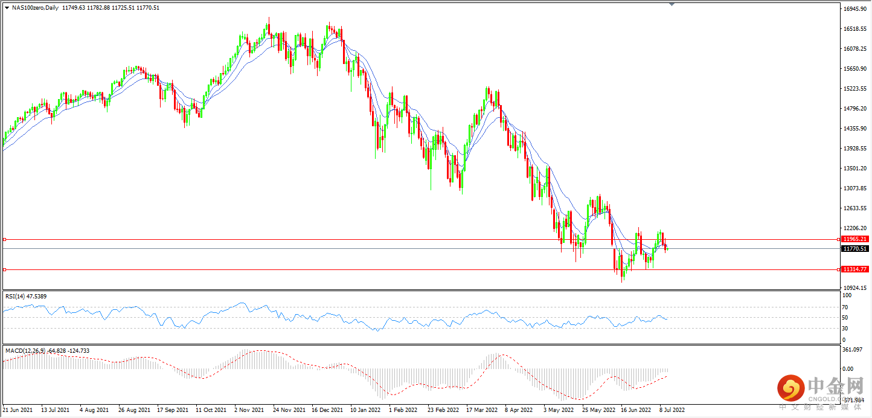Click the gray chart shift triangle marker

coord(672,4)
